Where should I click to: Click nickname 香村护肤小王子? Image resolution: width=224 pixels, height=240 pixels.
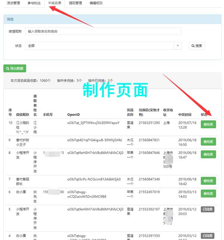22,142
